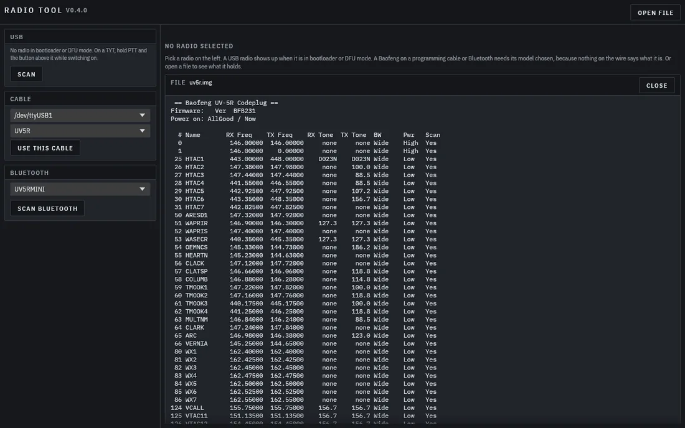Select channel 30 HTAC6 row
Viewport: 685px width, 428px height.
(x=305, y=199)
